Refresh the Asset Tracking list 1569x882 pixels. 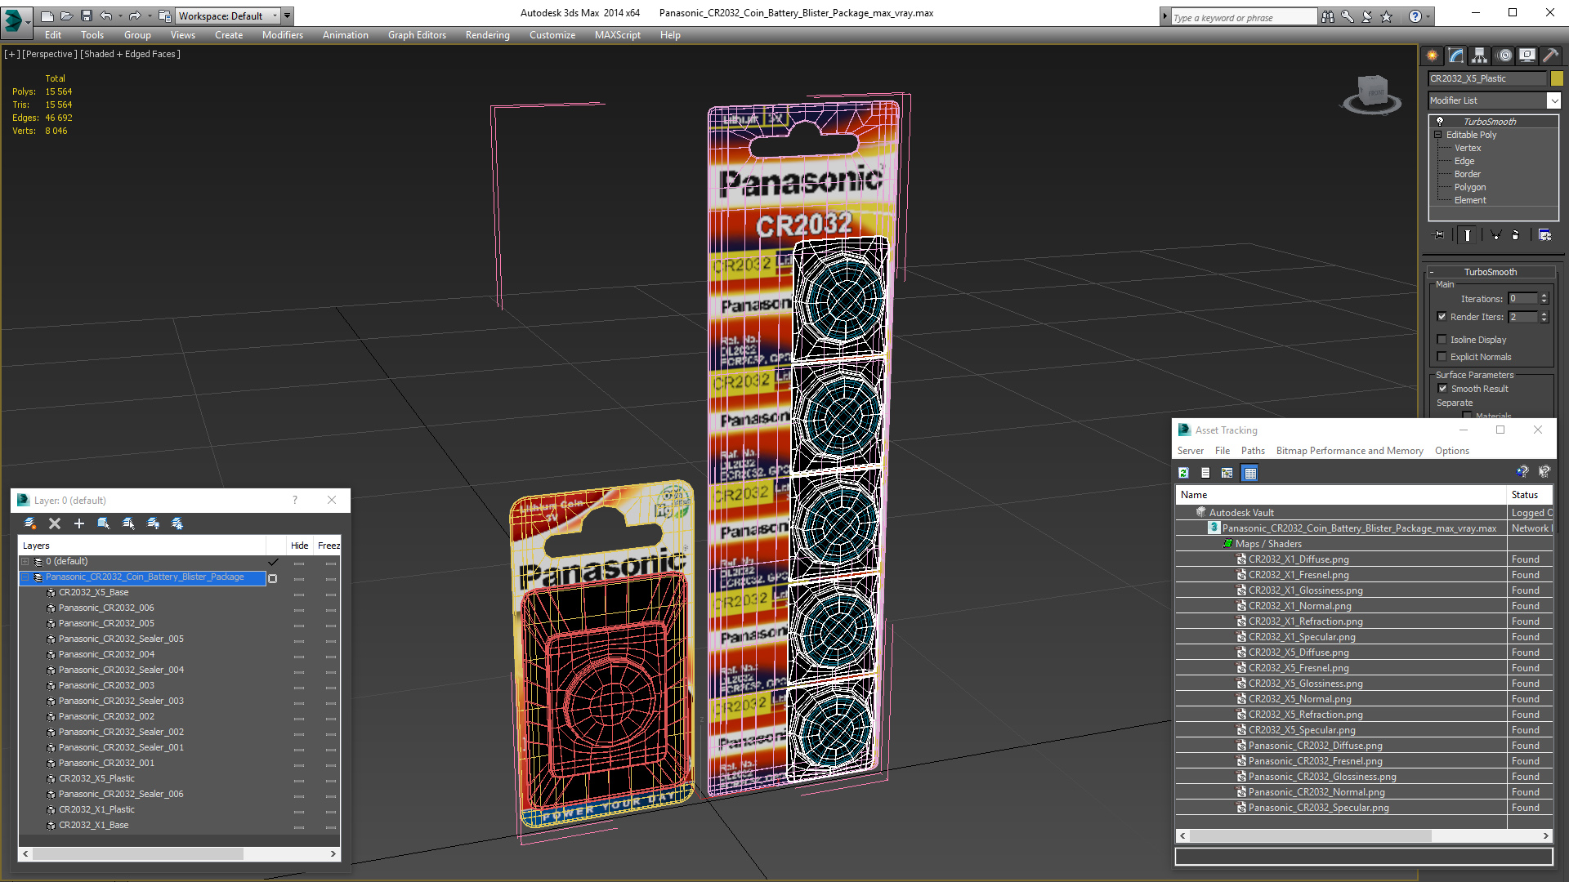click(1183, 473)
